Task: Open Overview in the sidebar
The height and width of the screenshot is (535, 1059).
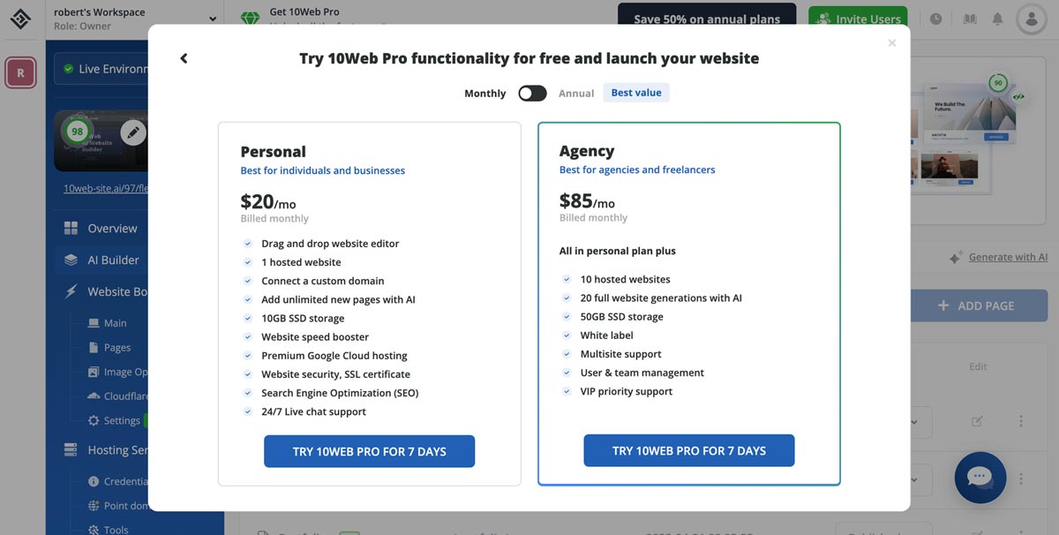Action: 112,228
